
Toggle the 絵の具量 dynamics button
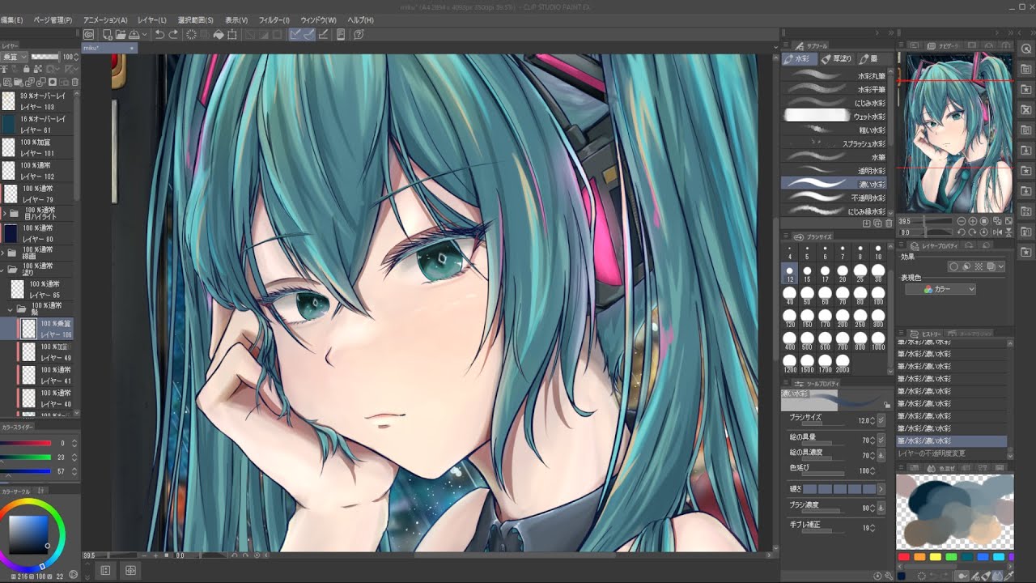point(881,441)
